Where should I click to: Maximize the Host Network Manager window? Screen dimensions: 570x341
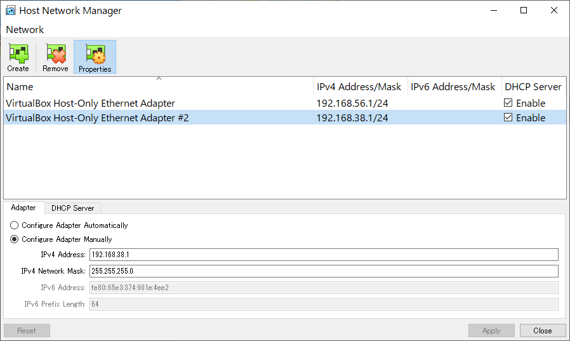pos(524,11)
